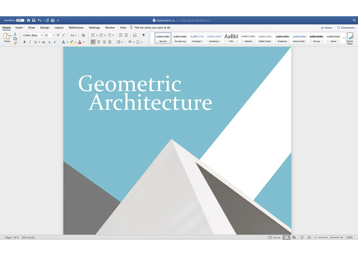The height and width of the screenshot is (254, 358).
Task: Apply text effects with blue A icon
Action: point(64,42)
